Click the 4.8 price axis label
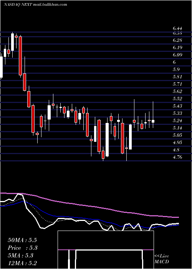The image size is (192, 269). pyautogui.click(x=176, y=150)
